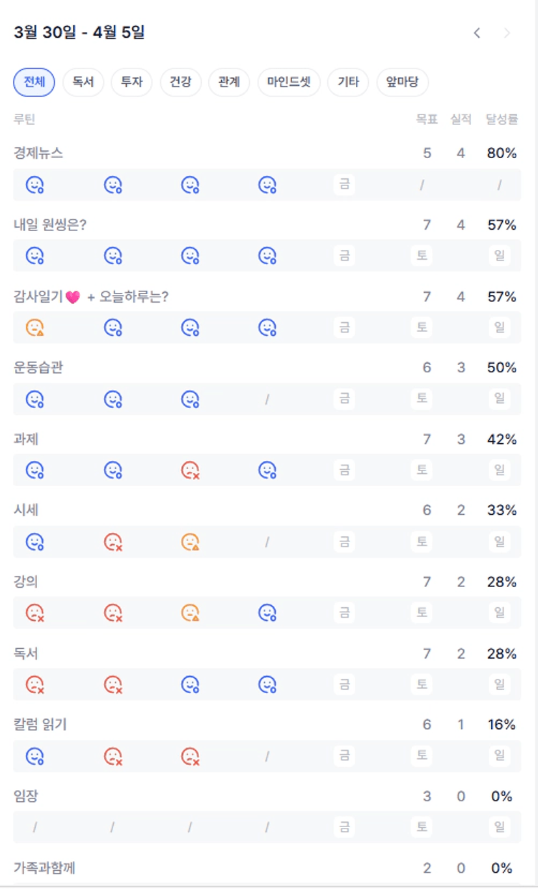Viewport: 538px width, 889px height.
Task: Click the first red face in 독서 row
Action: coord(35,684)
